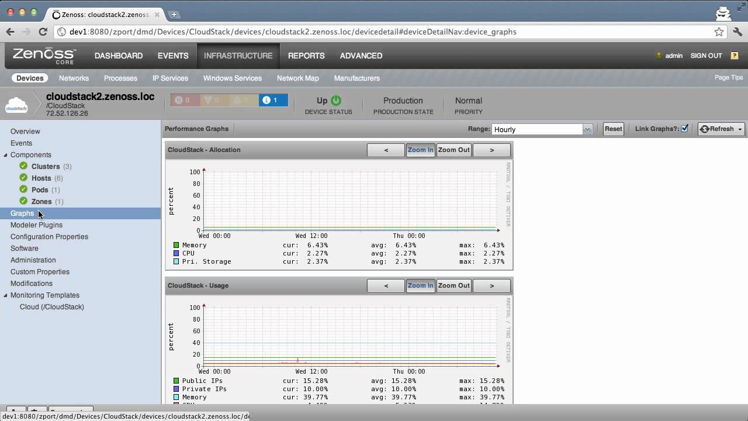Collapse the Monitoring Templates section

(6, 295)
